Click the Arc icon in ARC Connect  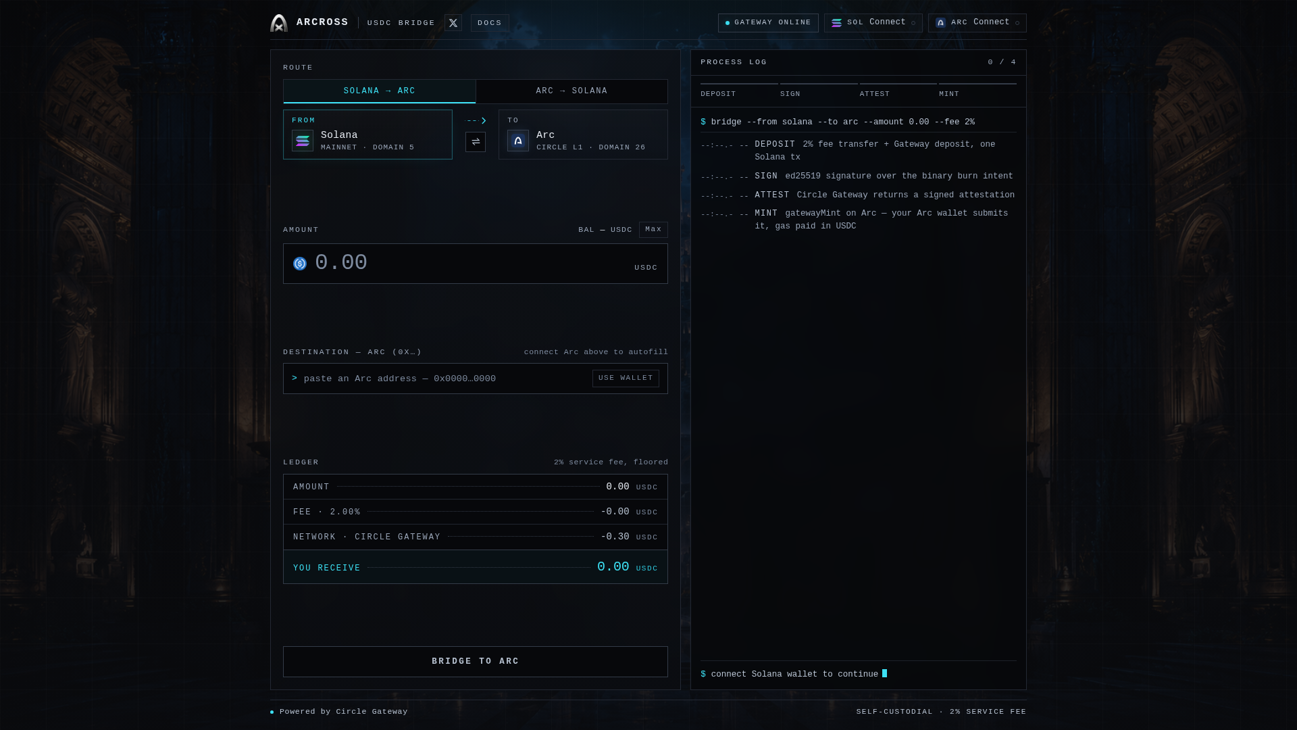[x=940, y=23]
